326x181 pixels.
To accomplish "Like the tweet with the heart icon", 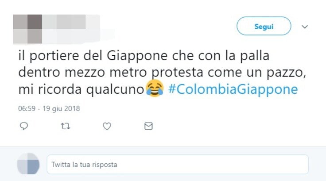I will 107,126.
